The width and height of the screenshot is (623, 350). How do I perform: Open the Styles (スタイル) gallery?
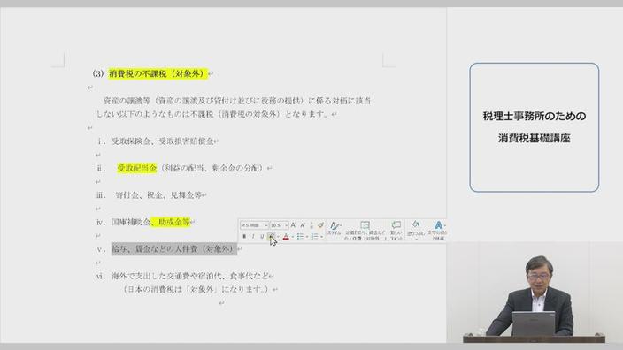335,229
